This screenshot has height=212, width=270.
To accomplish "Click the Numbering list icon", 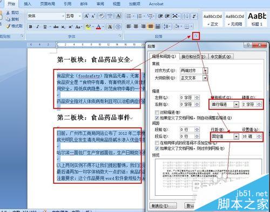I will (x=139, y=16).
